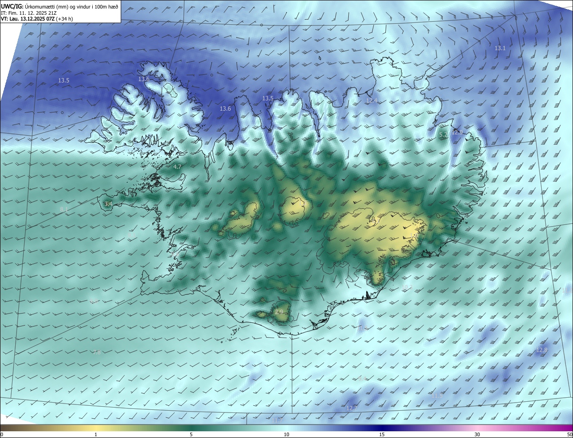The width and height of the screenshot is (573, 438).
Task: Click the 12.7 value label near the bottom
Action: tap(352, 408)
